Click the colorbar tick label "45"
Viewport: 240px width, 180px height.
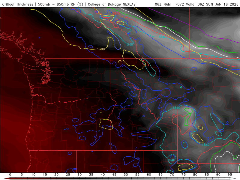coord(114,175)
